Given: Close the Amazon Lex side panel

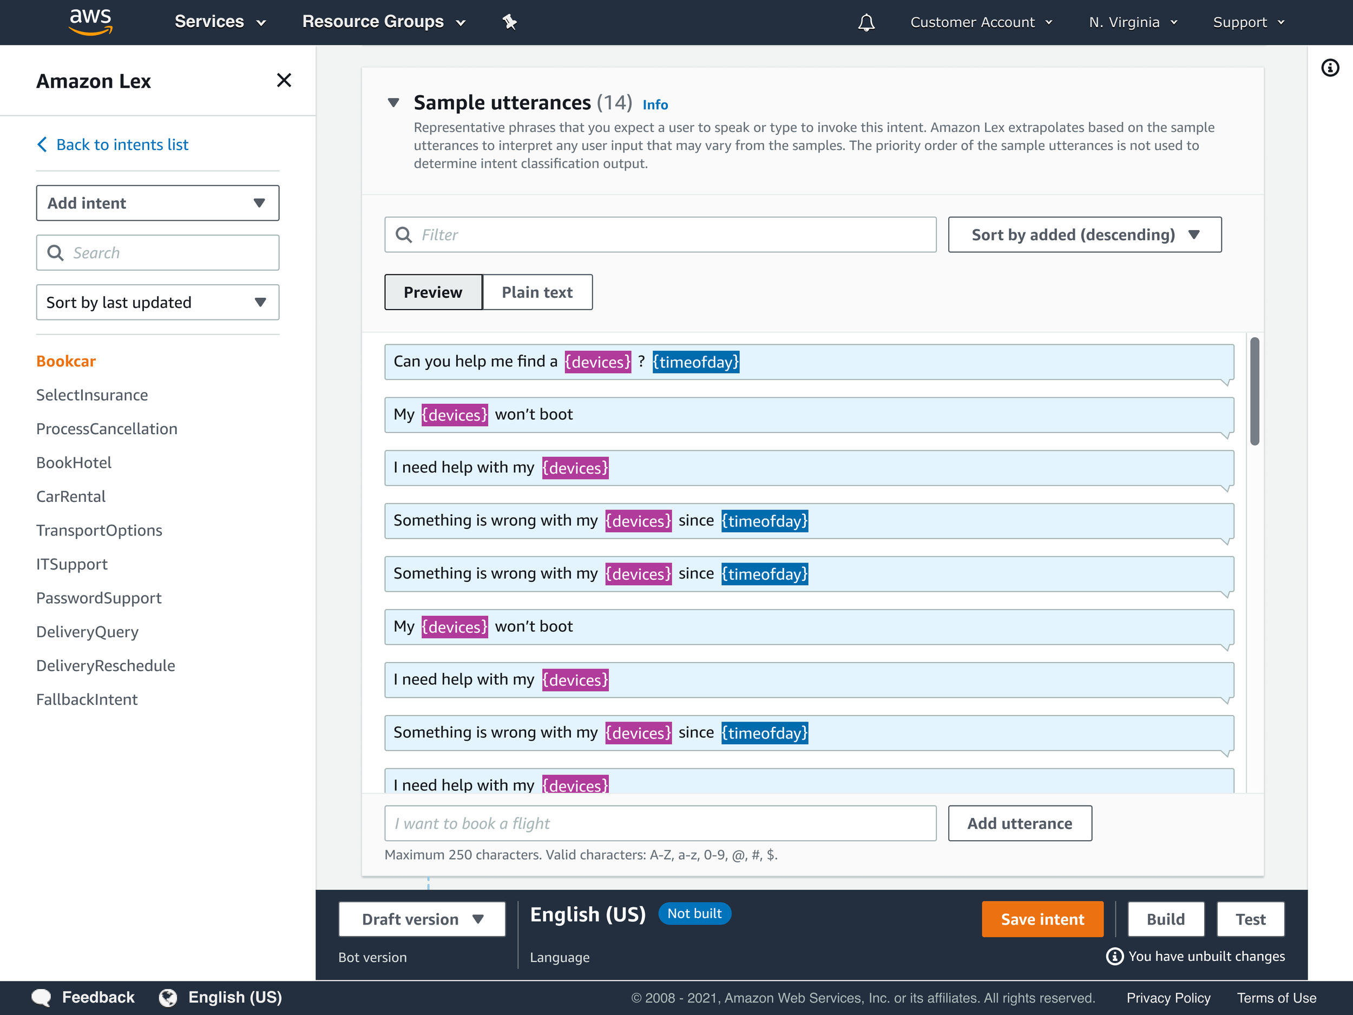Looking at the screenshot, I should click(x=284, y=80).
